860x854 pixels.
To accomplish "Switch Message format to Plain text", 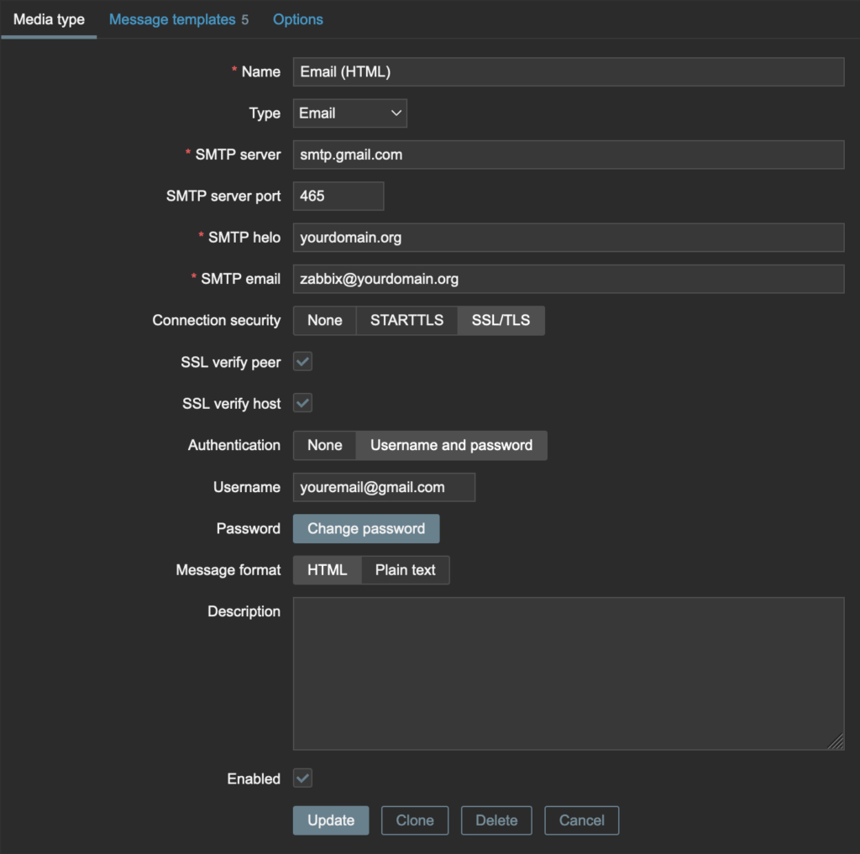I will coord(405,570).
